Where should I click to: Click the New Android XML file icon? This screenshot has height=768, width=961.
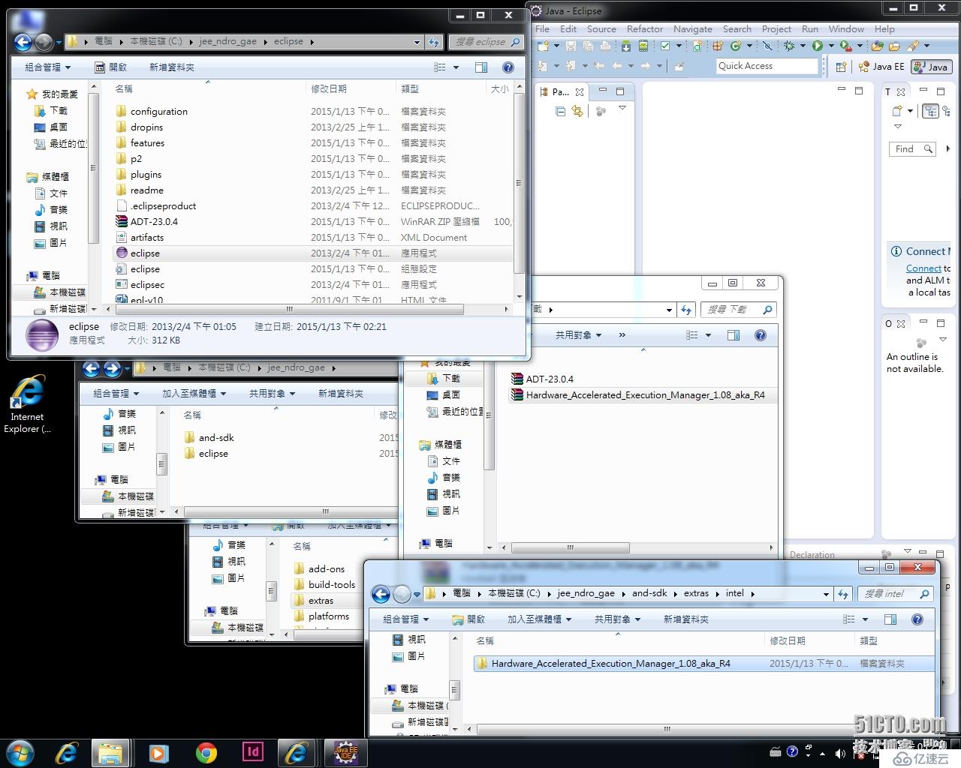tap(697, 46)
